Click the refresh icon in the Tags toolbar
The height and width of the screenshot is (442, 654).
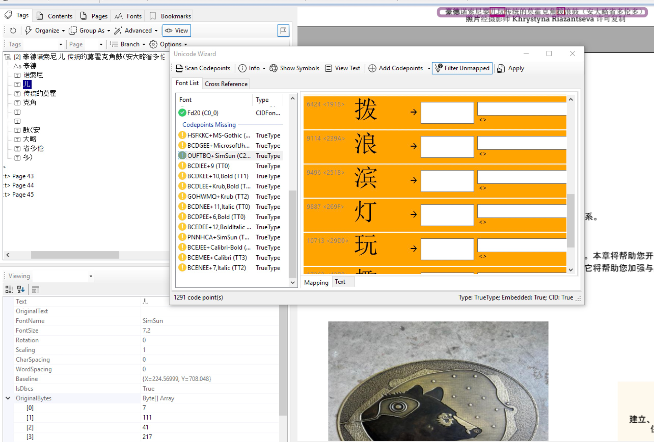click(13, 30)
